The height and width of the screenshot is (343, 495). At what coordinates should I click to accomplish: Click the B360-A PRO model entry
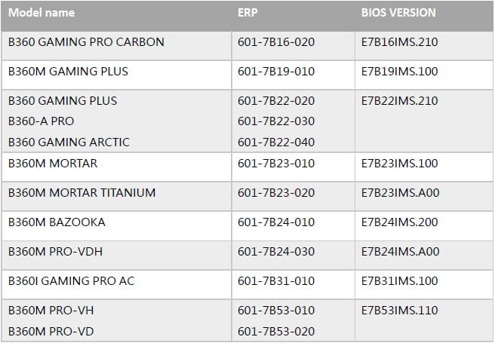point(42,121)
